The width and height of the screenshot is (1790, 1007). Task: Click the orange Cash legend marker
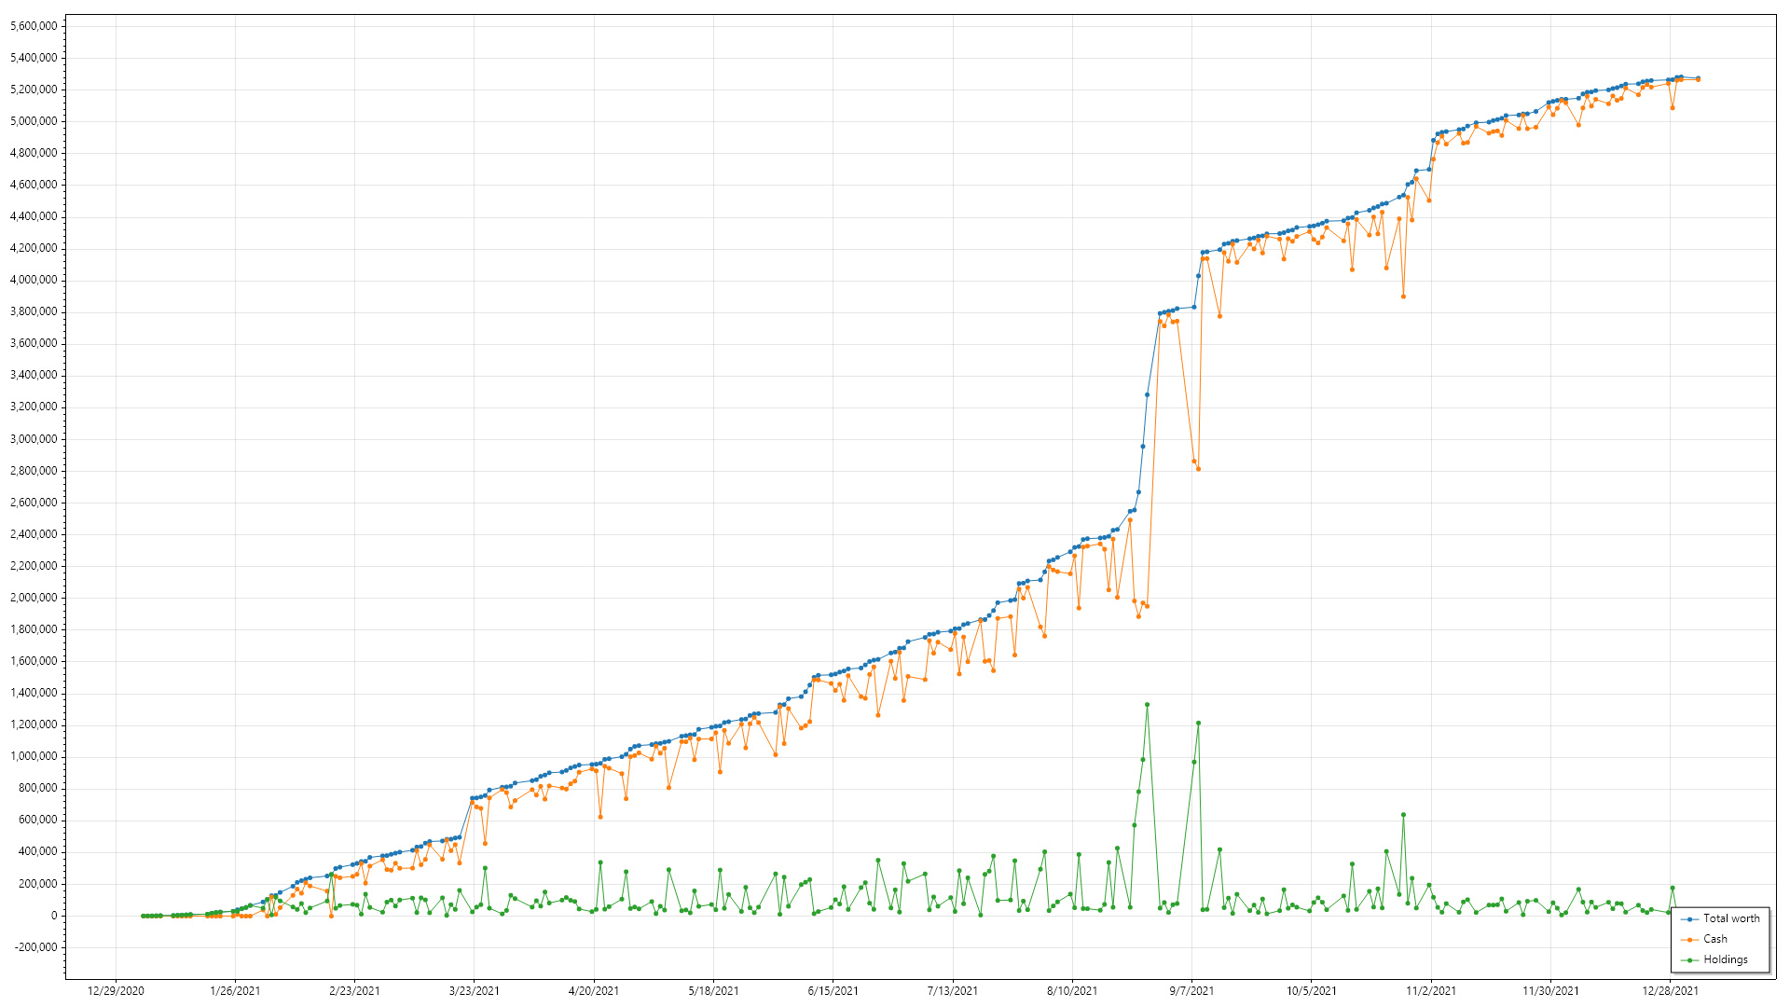click(1689, 940)
